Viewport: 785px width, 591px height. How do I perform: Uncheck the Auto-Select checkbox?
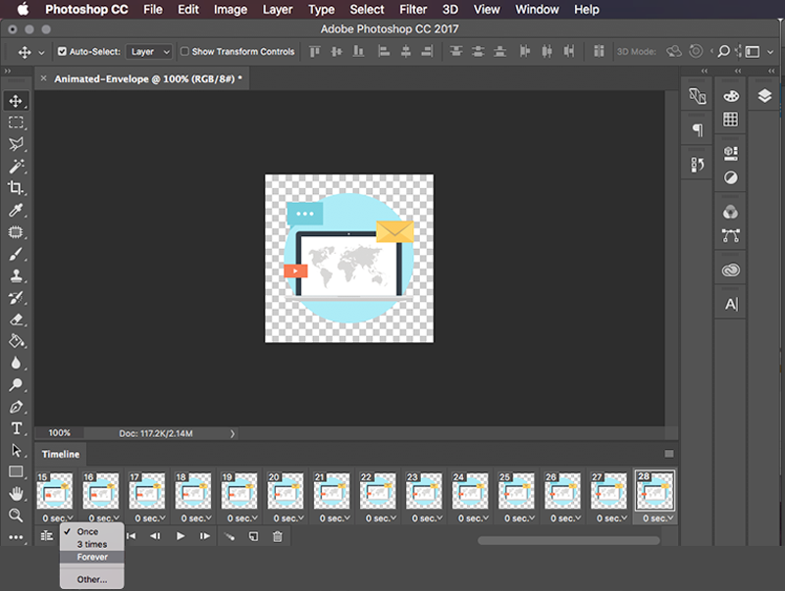(62, 52)
